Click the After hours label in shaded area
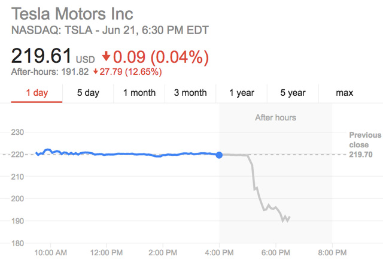 click(x=275, y=117)
